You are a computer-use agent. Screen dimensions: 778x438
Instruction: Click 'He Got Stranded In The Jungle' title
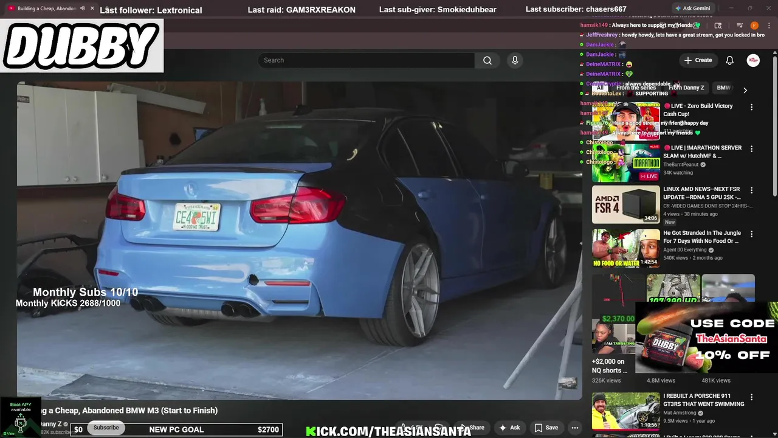tap(702, 237)
